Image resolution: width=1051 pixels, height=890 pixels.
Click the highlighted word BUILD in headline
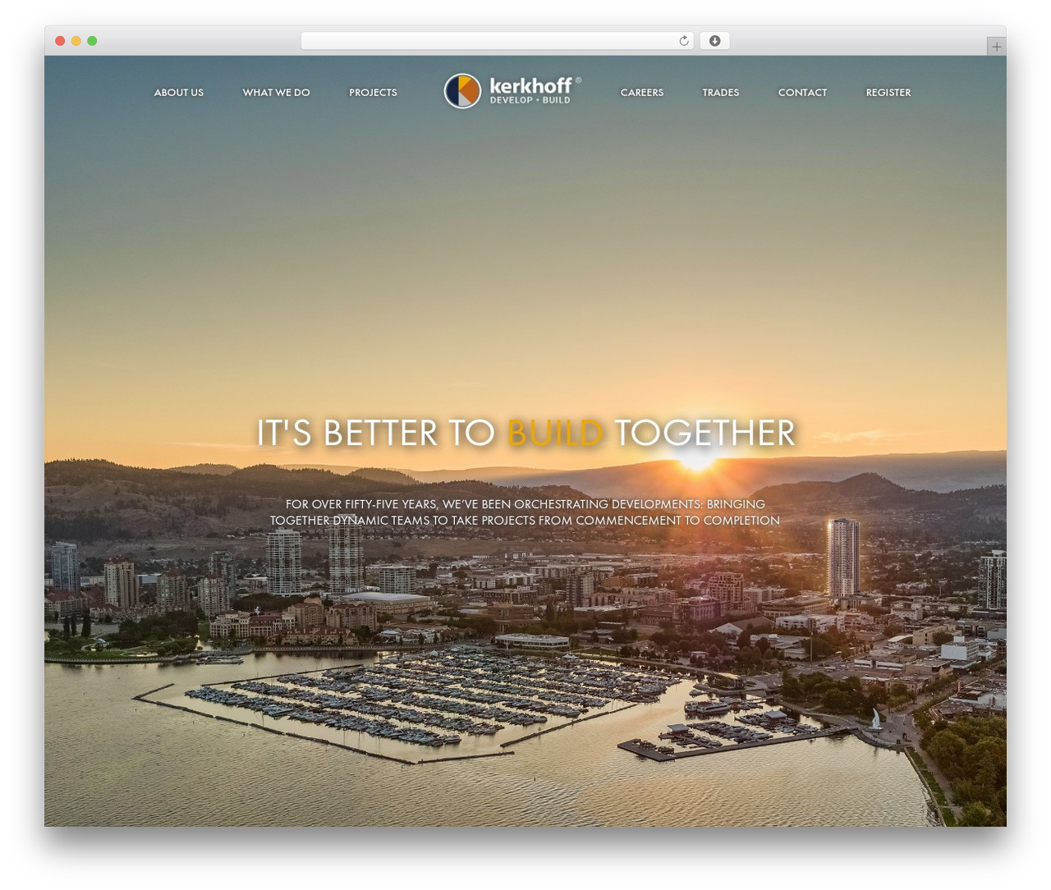pos(556,433)
